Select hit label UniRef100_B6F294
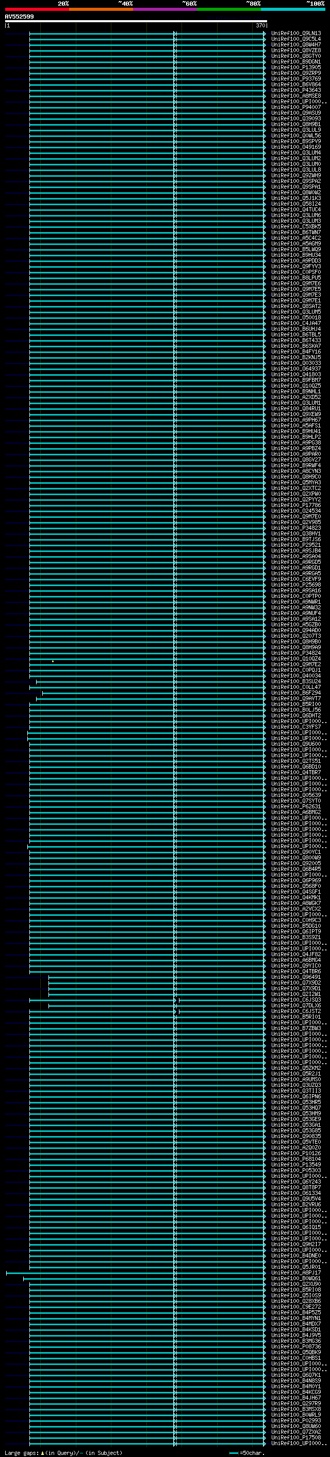Image resolution: width=330 pixels, height=1457 pixels. [296, 692]
